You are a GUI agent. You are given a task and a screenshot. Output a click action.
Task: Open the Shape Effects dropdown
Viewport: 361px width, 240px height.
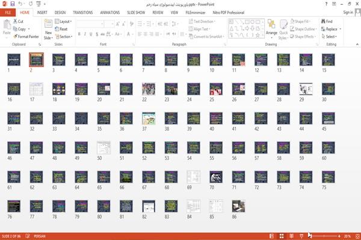[303, 37]
